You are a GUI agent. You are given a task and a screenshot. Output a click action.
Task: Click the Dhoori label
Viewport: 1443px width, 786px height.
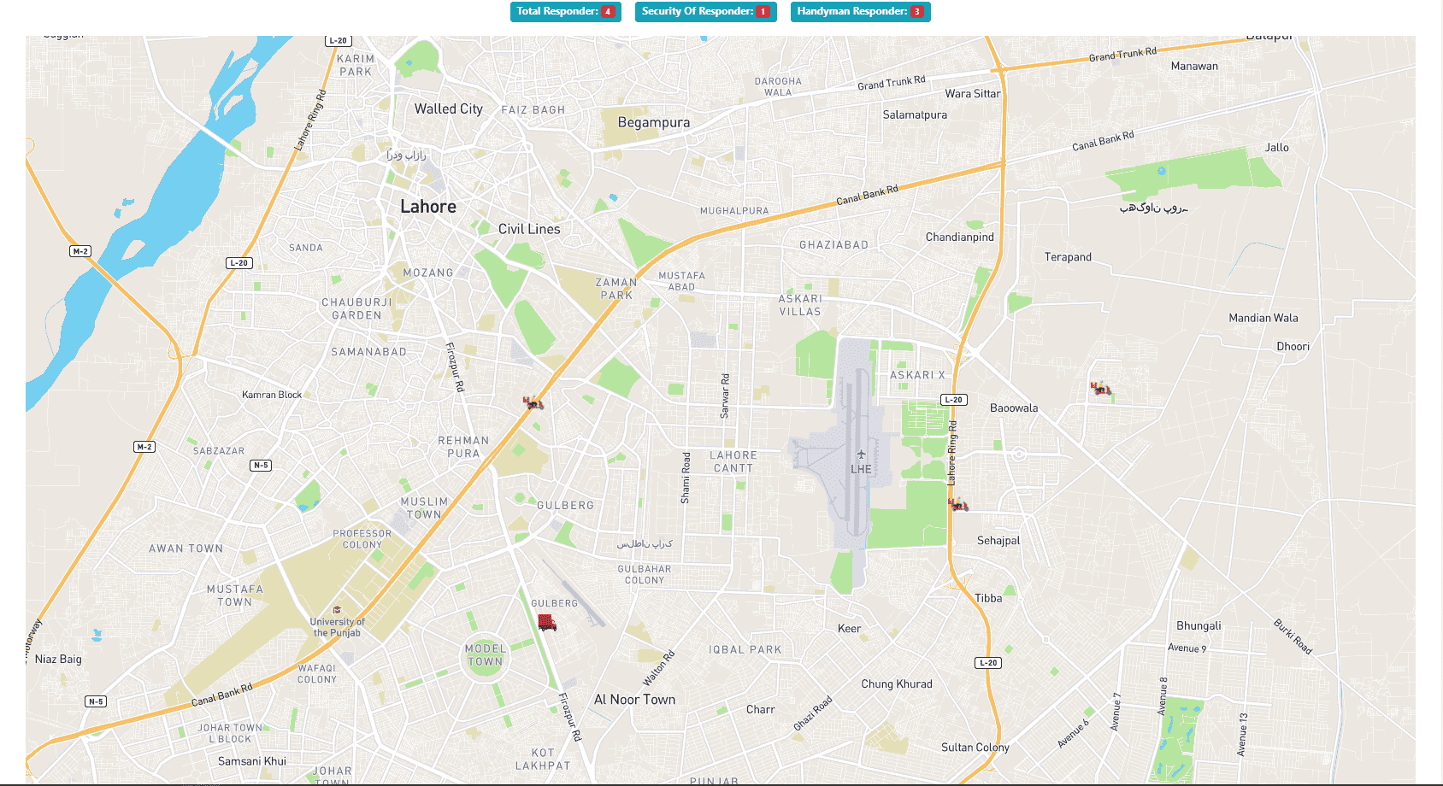[x=1293, y=347]
